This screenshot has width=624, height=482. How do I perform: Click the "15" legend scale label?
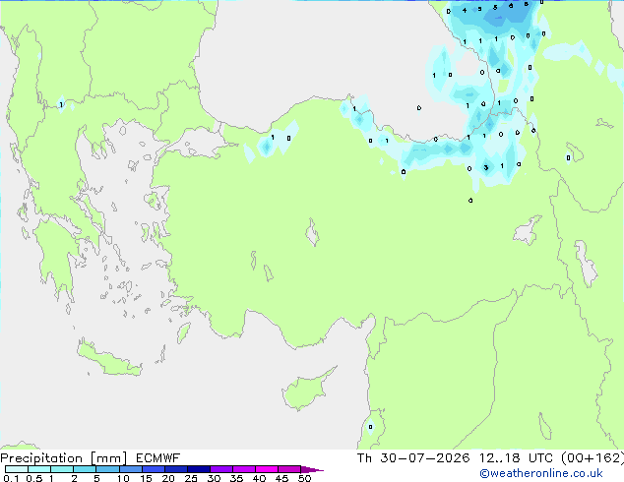(146, 478)
